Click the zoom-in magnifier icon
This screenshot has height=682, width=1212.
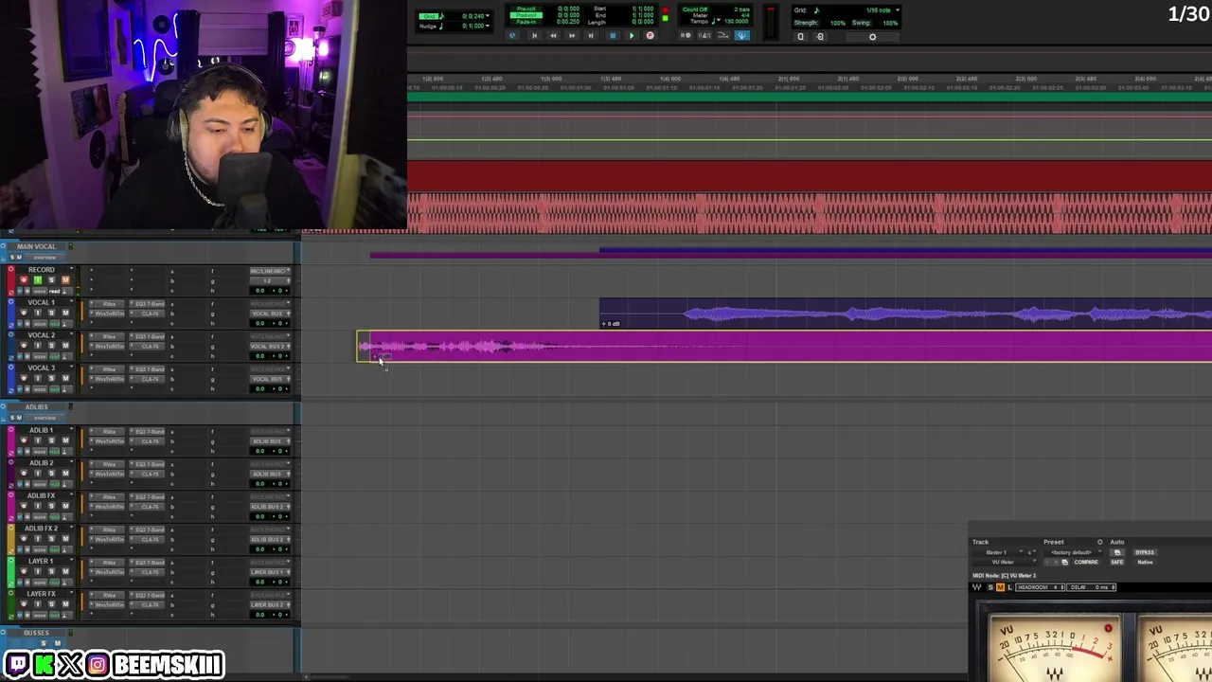tap(800, 37)
